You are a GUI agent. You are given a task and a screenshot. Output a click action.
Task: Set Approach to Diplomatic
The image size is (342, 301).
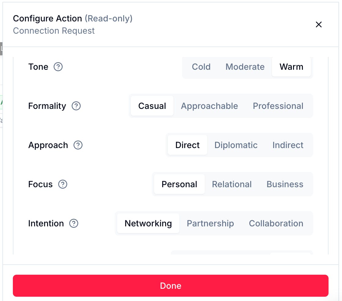pyautogui.click(x=236, y=145)
